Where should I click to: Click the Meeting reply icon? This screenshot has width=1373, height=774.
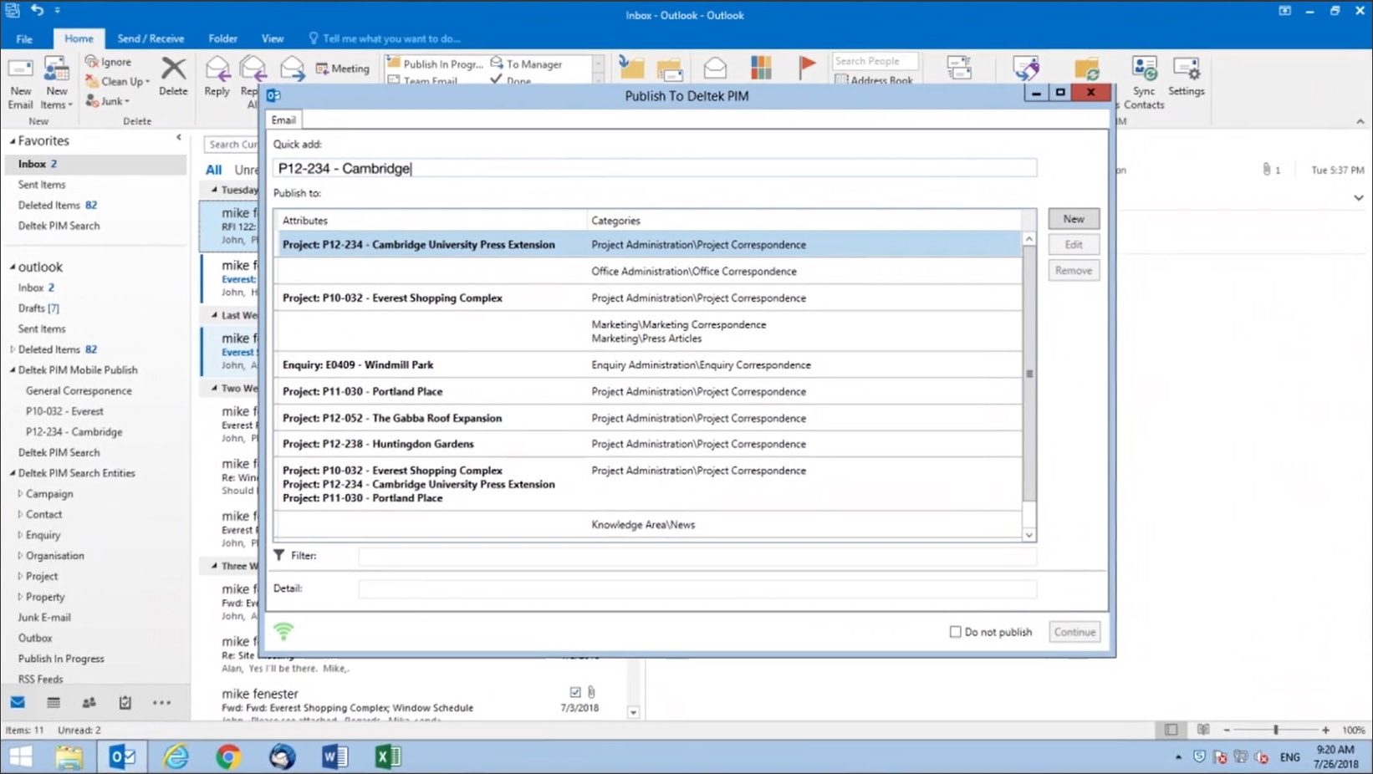(x=322, y=69)
